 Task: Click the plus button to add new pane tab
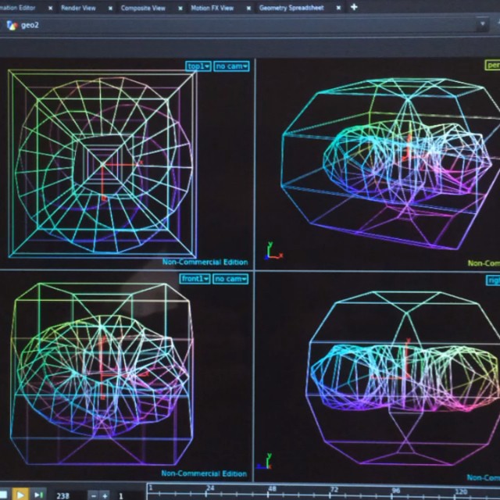tap(354, 7)
